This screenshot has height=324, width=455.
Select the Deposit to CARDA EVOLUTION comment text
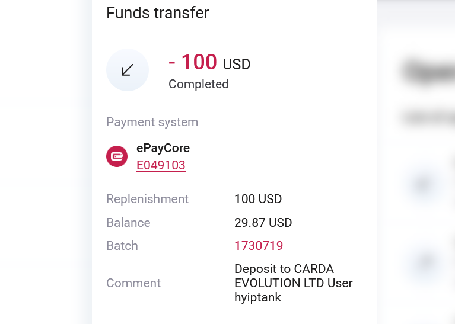(293, 283)
